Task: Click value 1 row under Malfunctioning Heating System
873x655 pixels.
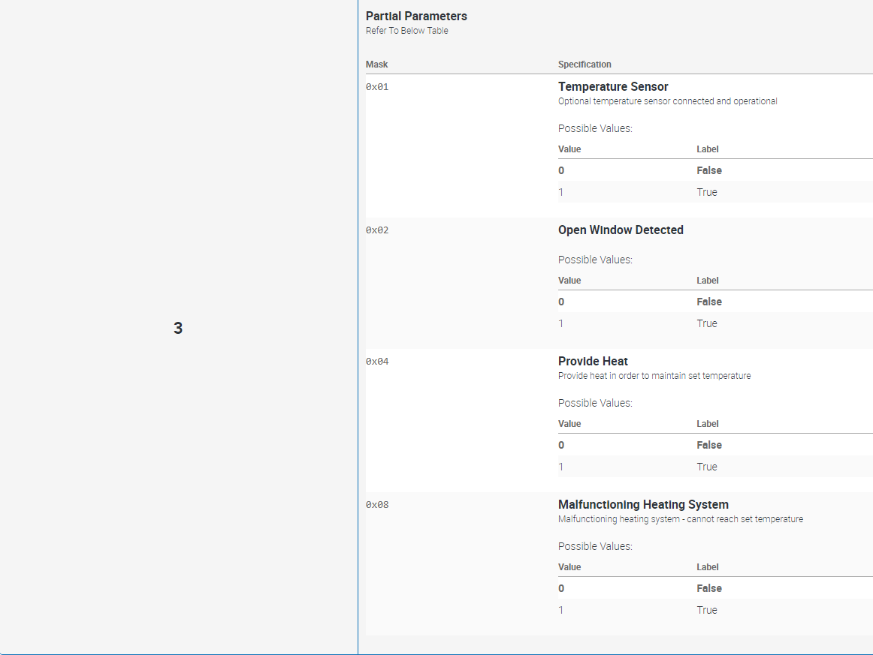Action: 560,610
